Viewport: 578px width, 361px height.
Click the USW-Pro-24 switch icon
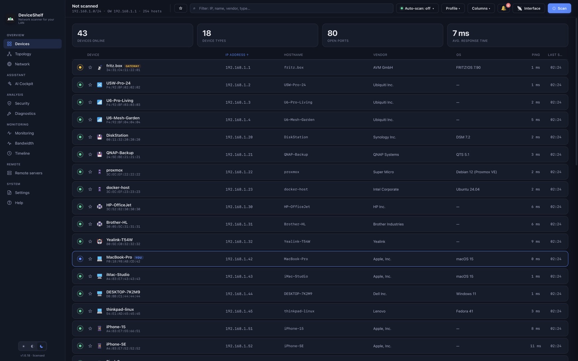(x=99, y=85)
